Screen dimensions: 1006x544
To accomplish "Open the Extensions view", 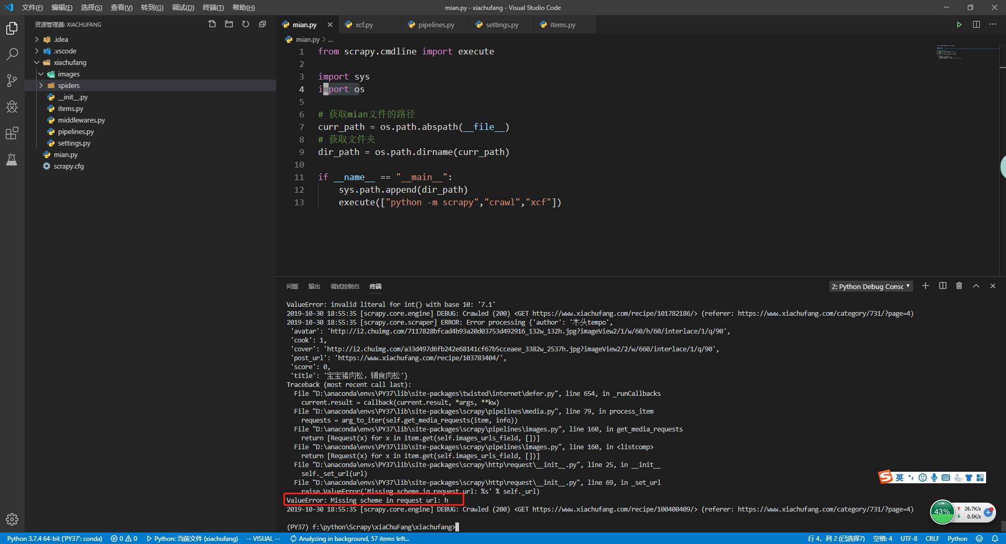I will [x=12, y=133].
